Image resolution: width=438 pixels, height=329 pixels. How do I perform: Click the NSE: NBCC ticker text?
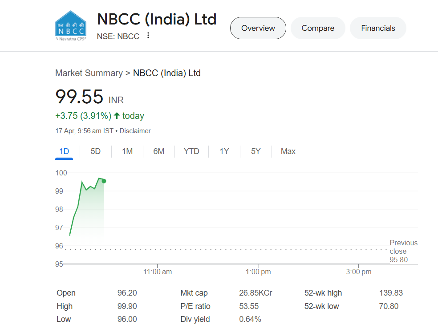coord(118,37)
